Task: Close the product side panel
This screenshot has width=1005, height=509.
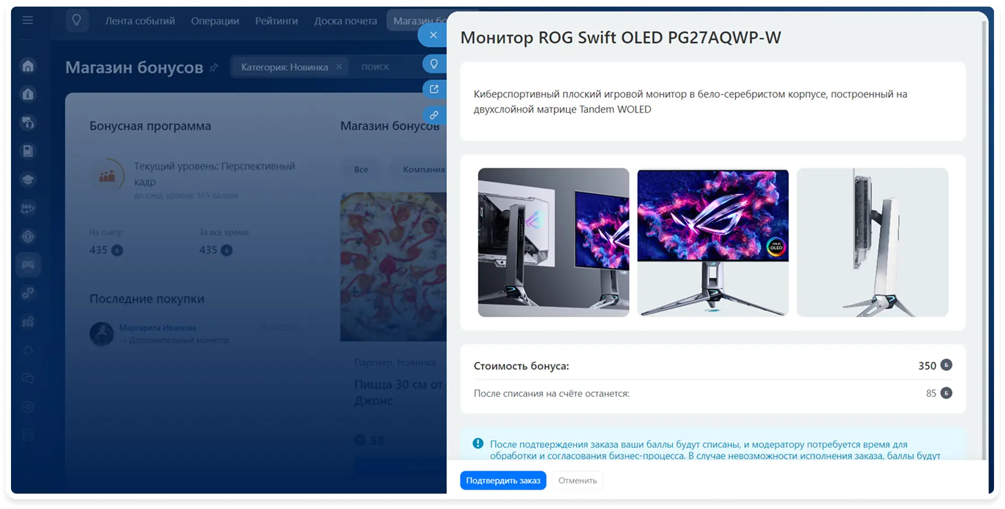Action: [433, 35]
